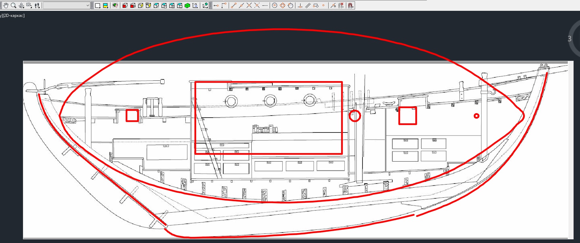Select Perpendicular object snap
Viewport: 580px width, 243px height.
[300, 5]
